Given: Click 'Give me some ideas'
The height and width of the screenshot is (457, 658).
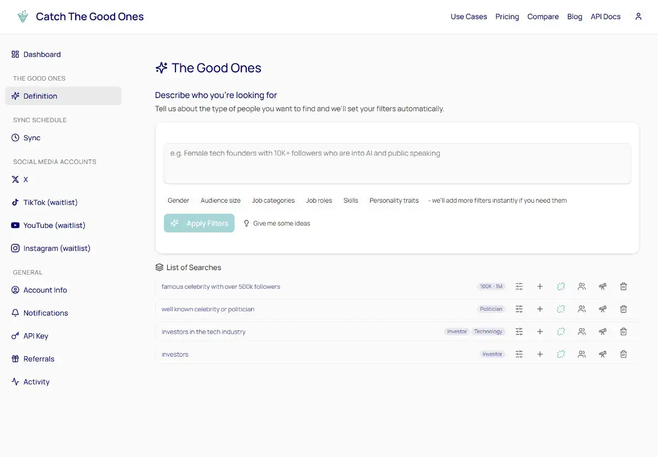Looking at the screenshot, I should coord(277,223).
